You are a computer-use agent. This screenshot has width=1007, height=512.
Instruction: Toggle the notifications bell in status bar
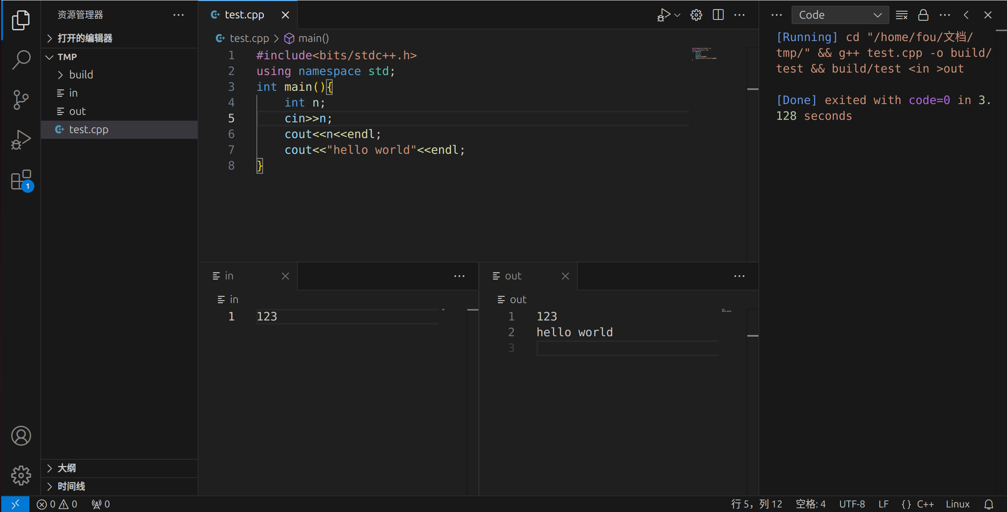pyautogui.click(x=989, y=504)
